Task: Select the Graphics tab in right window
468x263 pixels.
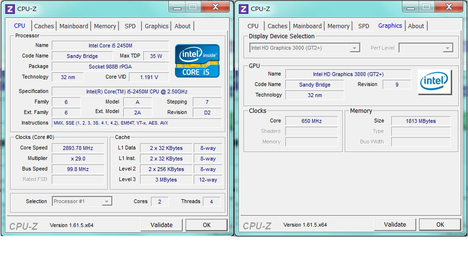Action: coord(390,26)
